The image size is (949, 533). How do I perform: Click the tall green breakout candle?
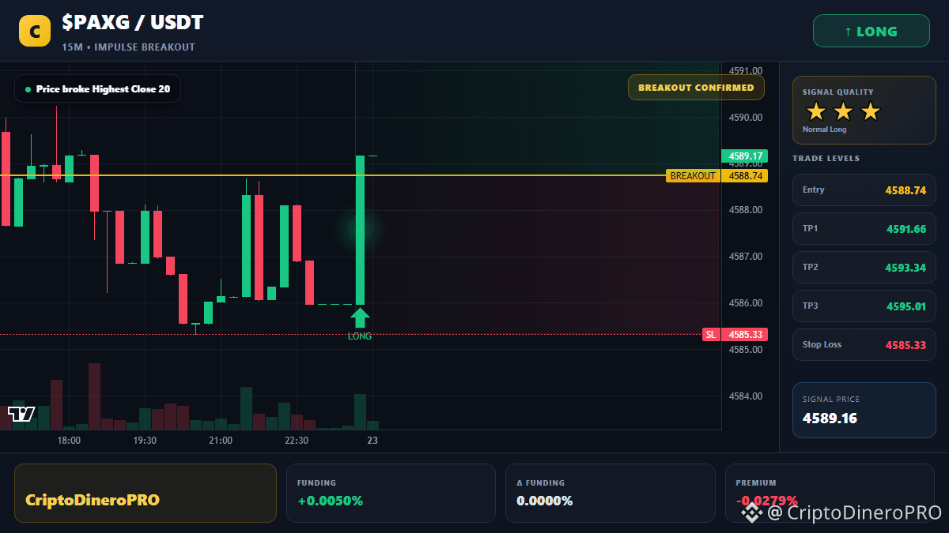click(x=360, y=230)
